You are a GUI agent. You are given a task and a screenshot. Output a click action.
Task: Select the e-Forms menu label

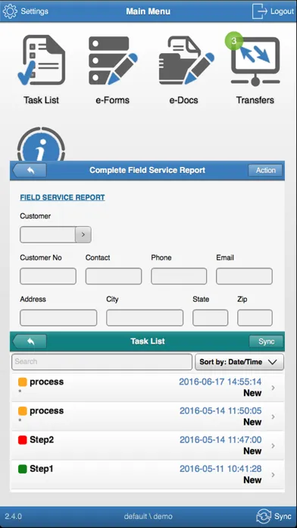(x=113, y=100)
